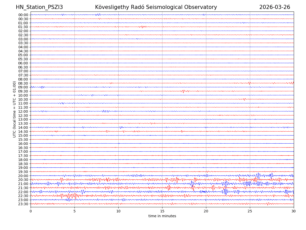The width and height of the screenshot is (306, 230).
Task: Select the 23:30 row time label
Action: (23, 204)
